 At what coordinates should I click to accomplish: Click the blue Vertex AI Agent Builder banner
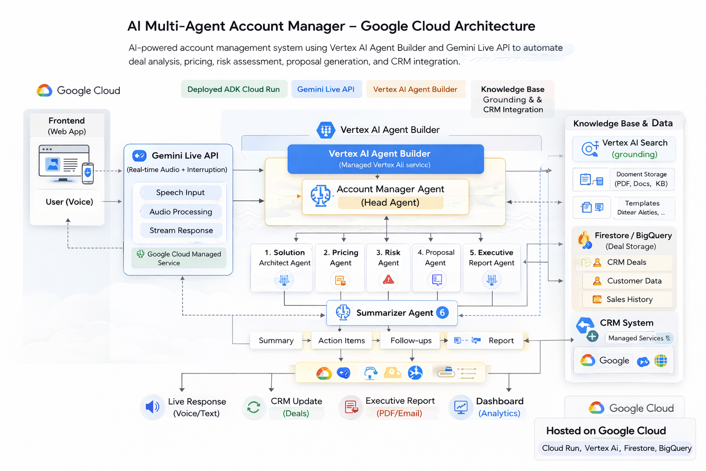click(x=385, y=159)
